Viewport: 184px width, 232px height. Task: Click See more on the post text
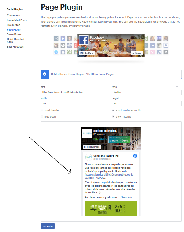(126, 197)
